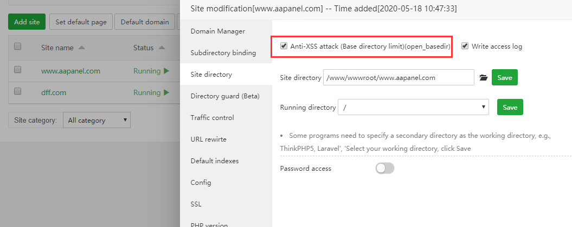
Task: Go to URL rewrite settings tab
Action: coord(209,139)
